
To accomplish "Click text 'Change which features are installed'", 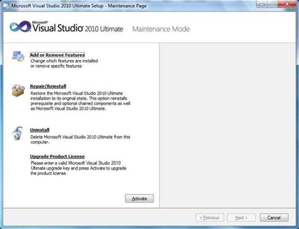I will [64, 61].
